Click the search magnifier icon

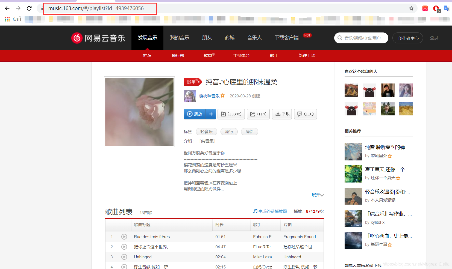339,38
